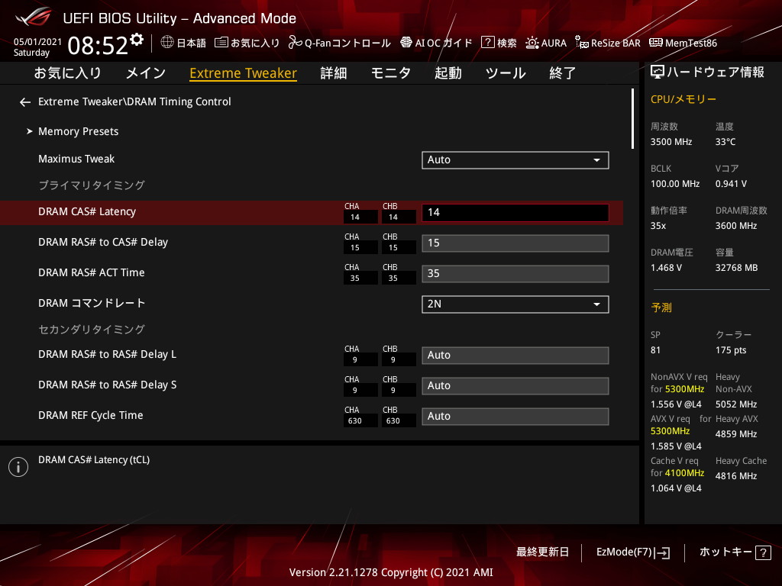
Task: Click 予測 heading
Action: point(661,307)
